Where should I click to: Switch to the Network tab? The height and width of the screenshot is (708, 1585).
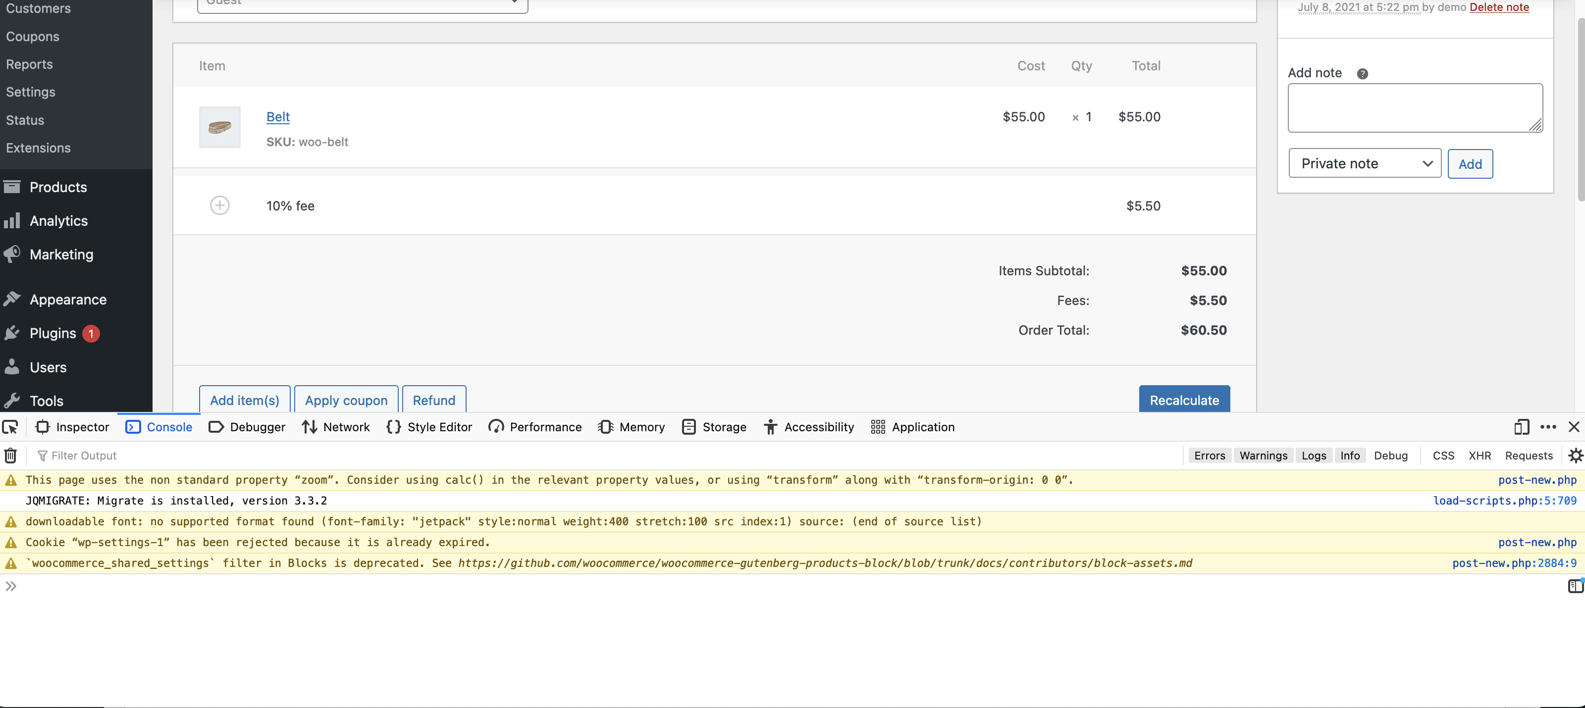click(335, 427)
